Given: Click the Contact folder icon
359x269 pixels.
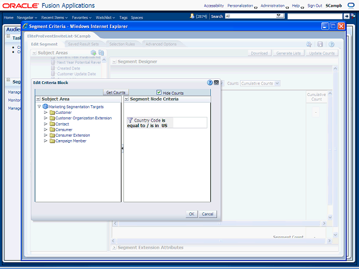Looking at the screenshot, I should point(52,124).
